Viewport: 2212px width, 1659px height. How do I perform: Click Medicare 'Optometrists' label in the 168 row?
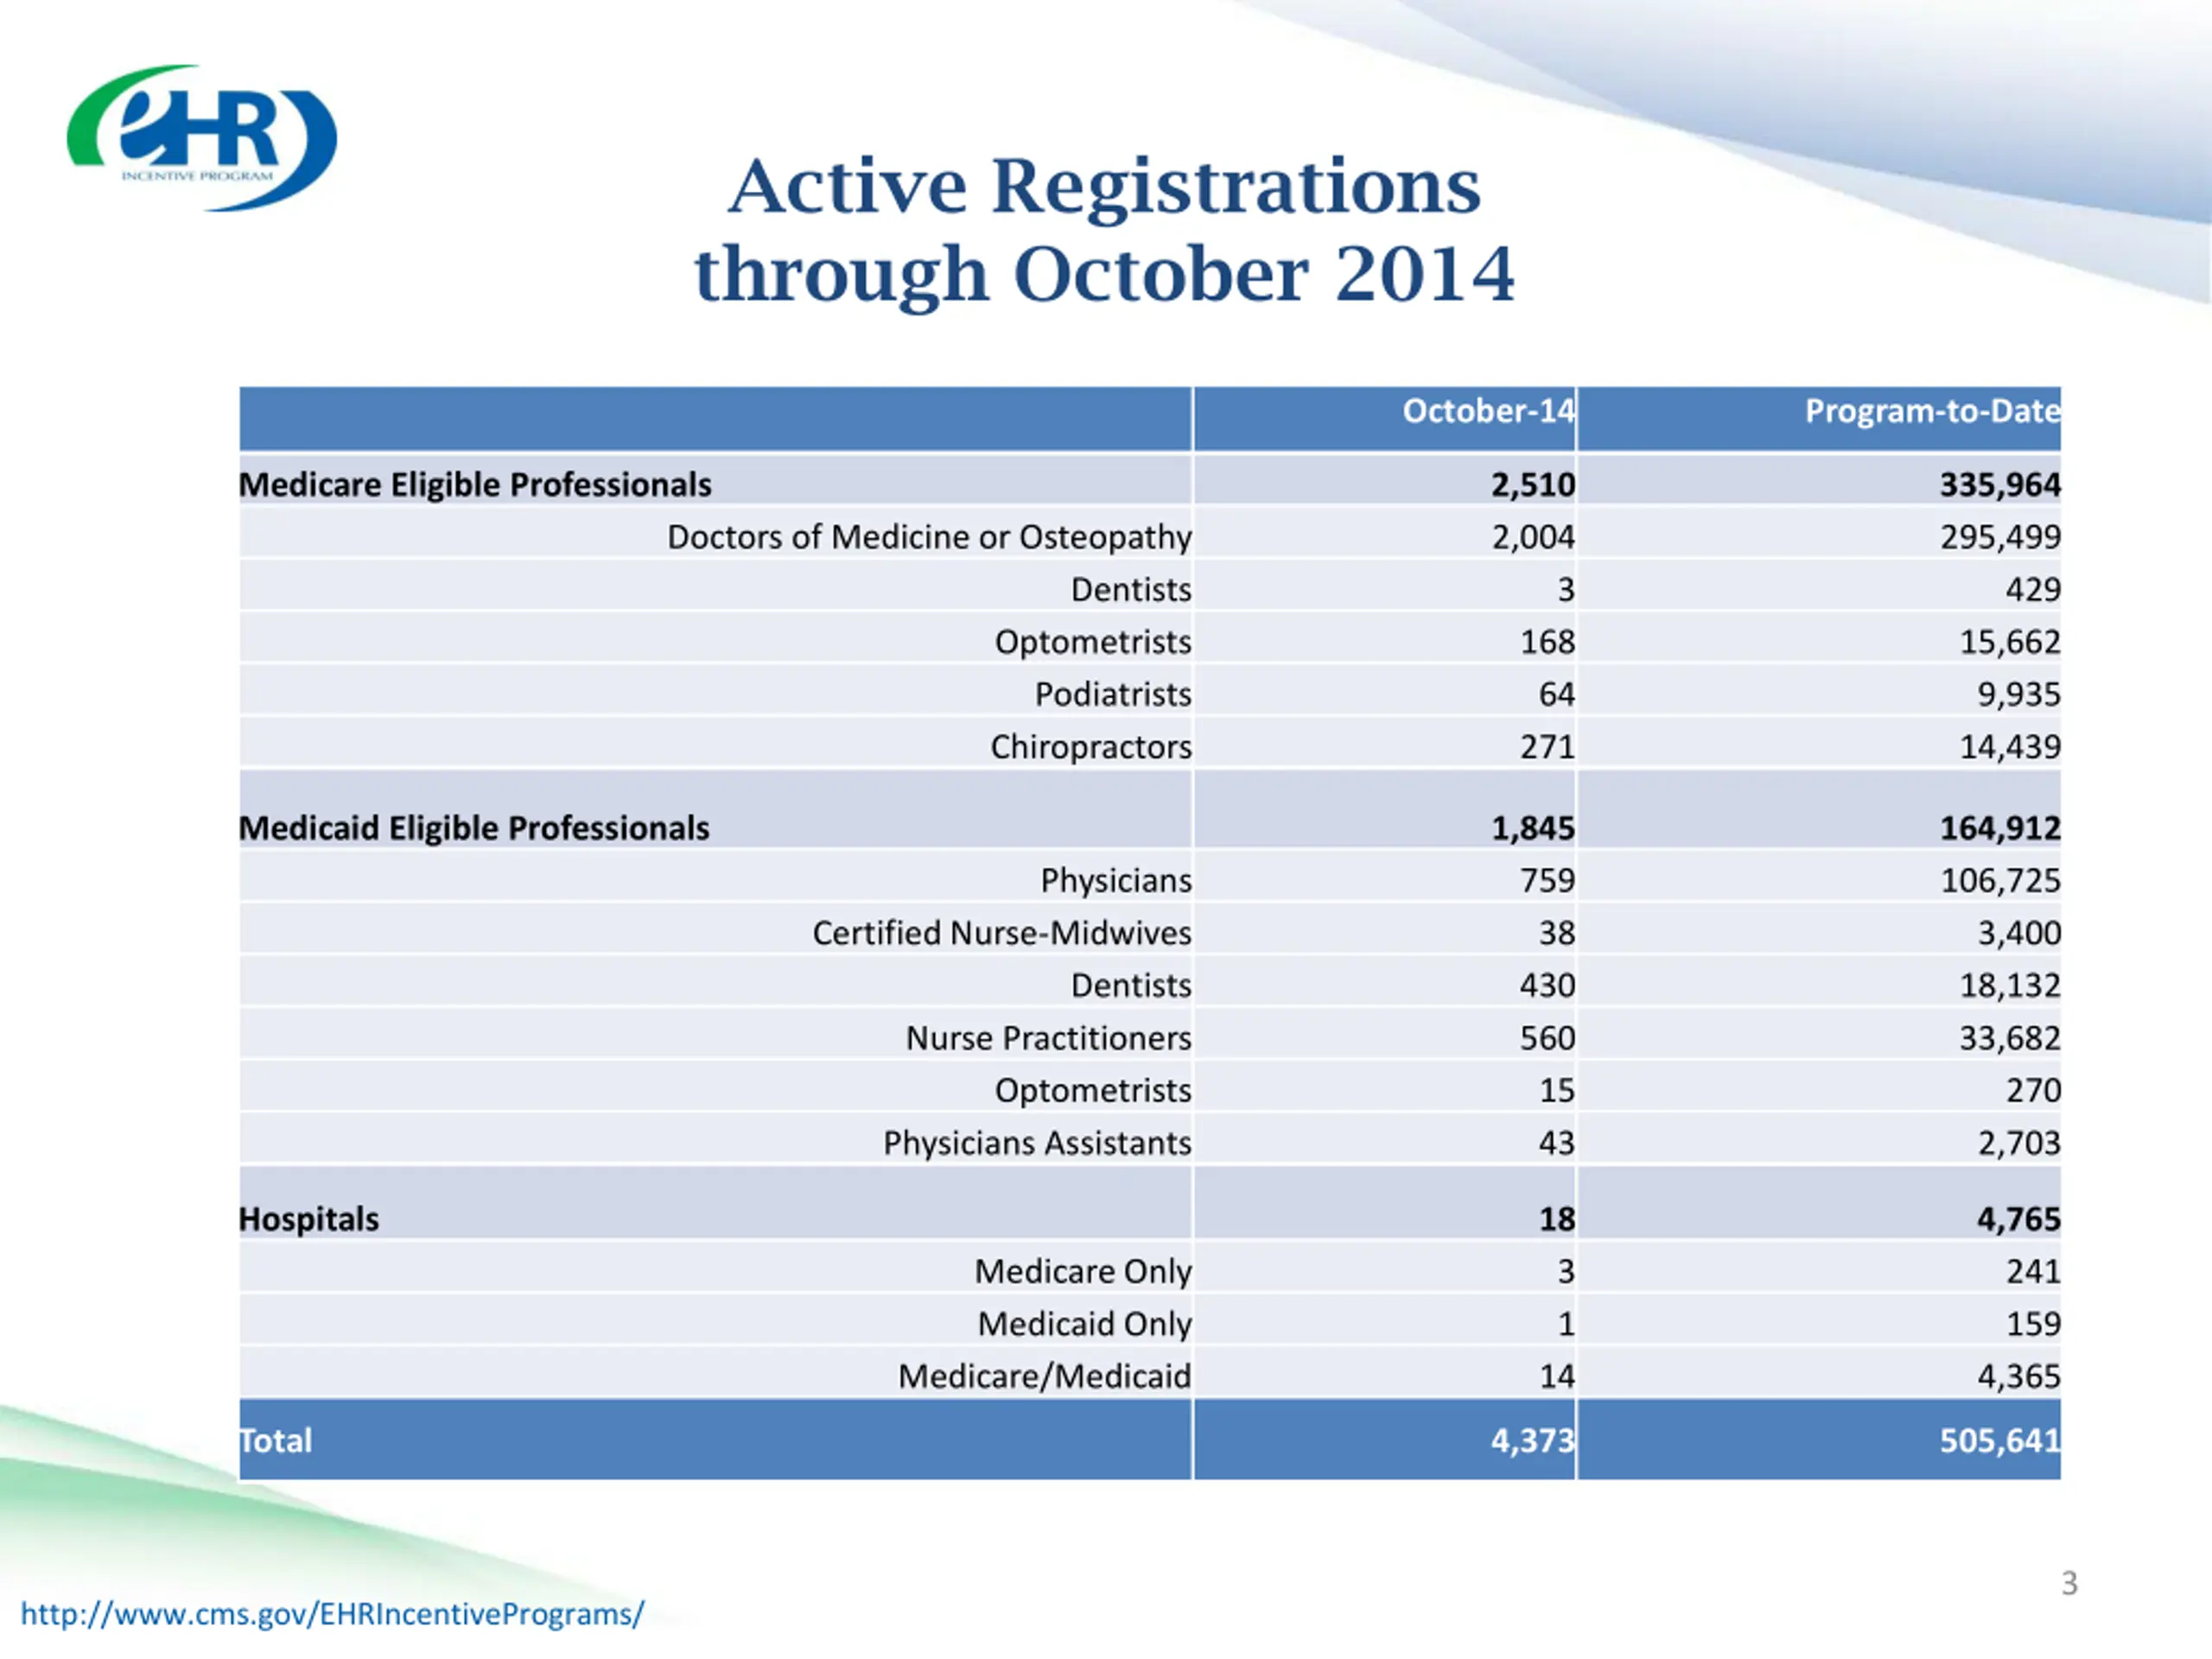click(1093, 642)
